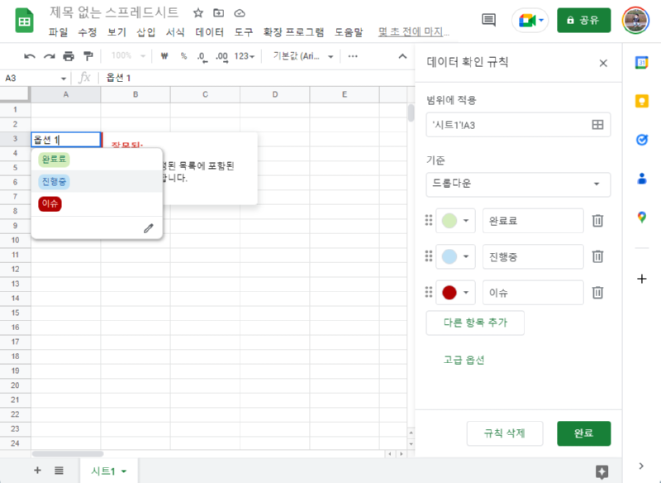The image size is (661, 483).
Task: Click the 고급 옵션 link
Action: [x=464, y=360]
